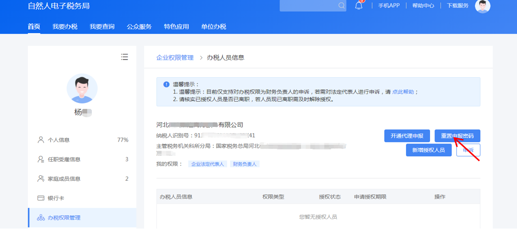Click the 重置申报密码 button
This screenshot has height=230, width=517.
[457, 136]
